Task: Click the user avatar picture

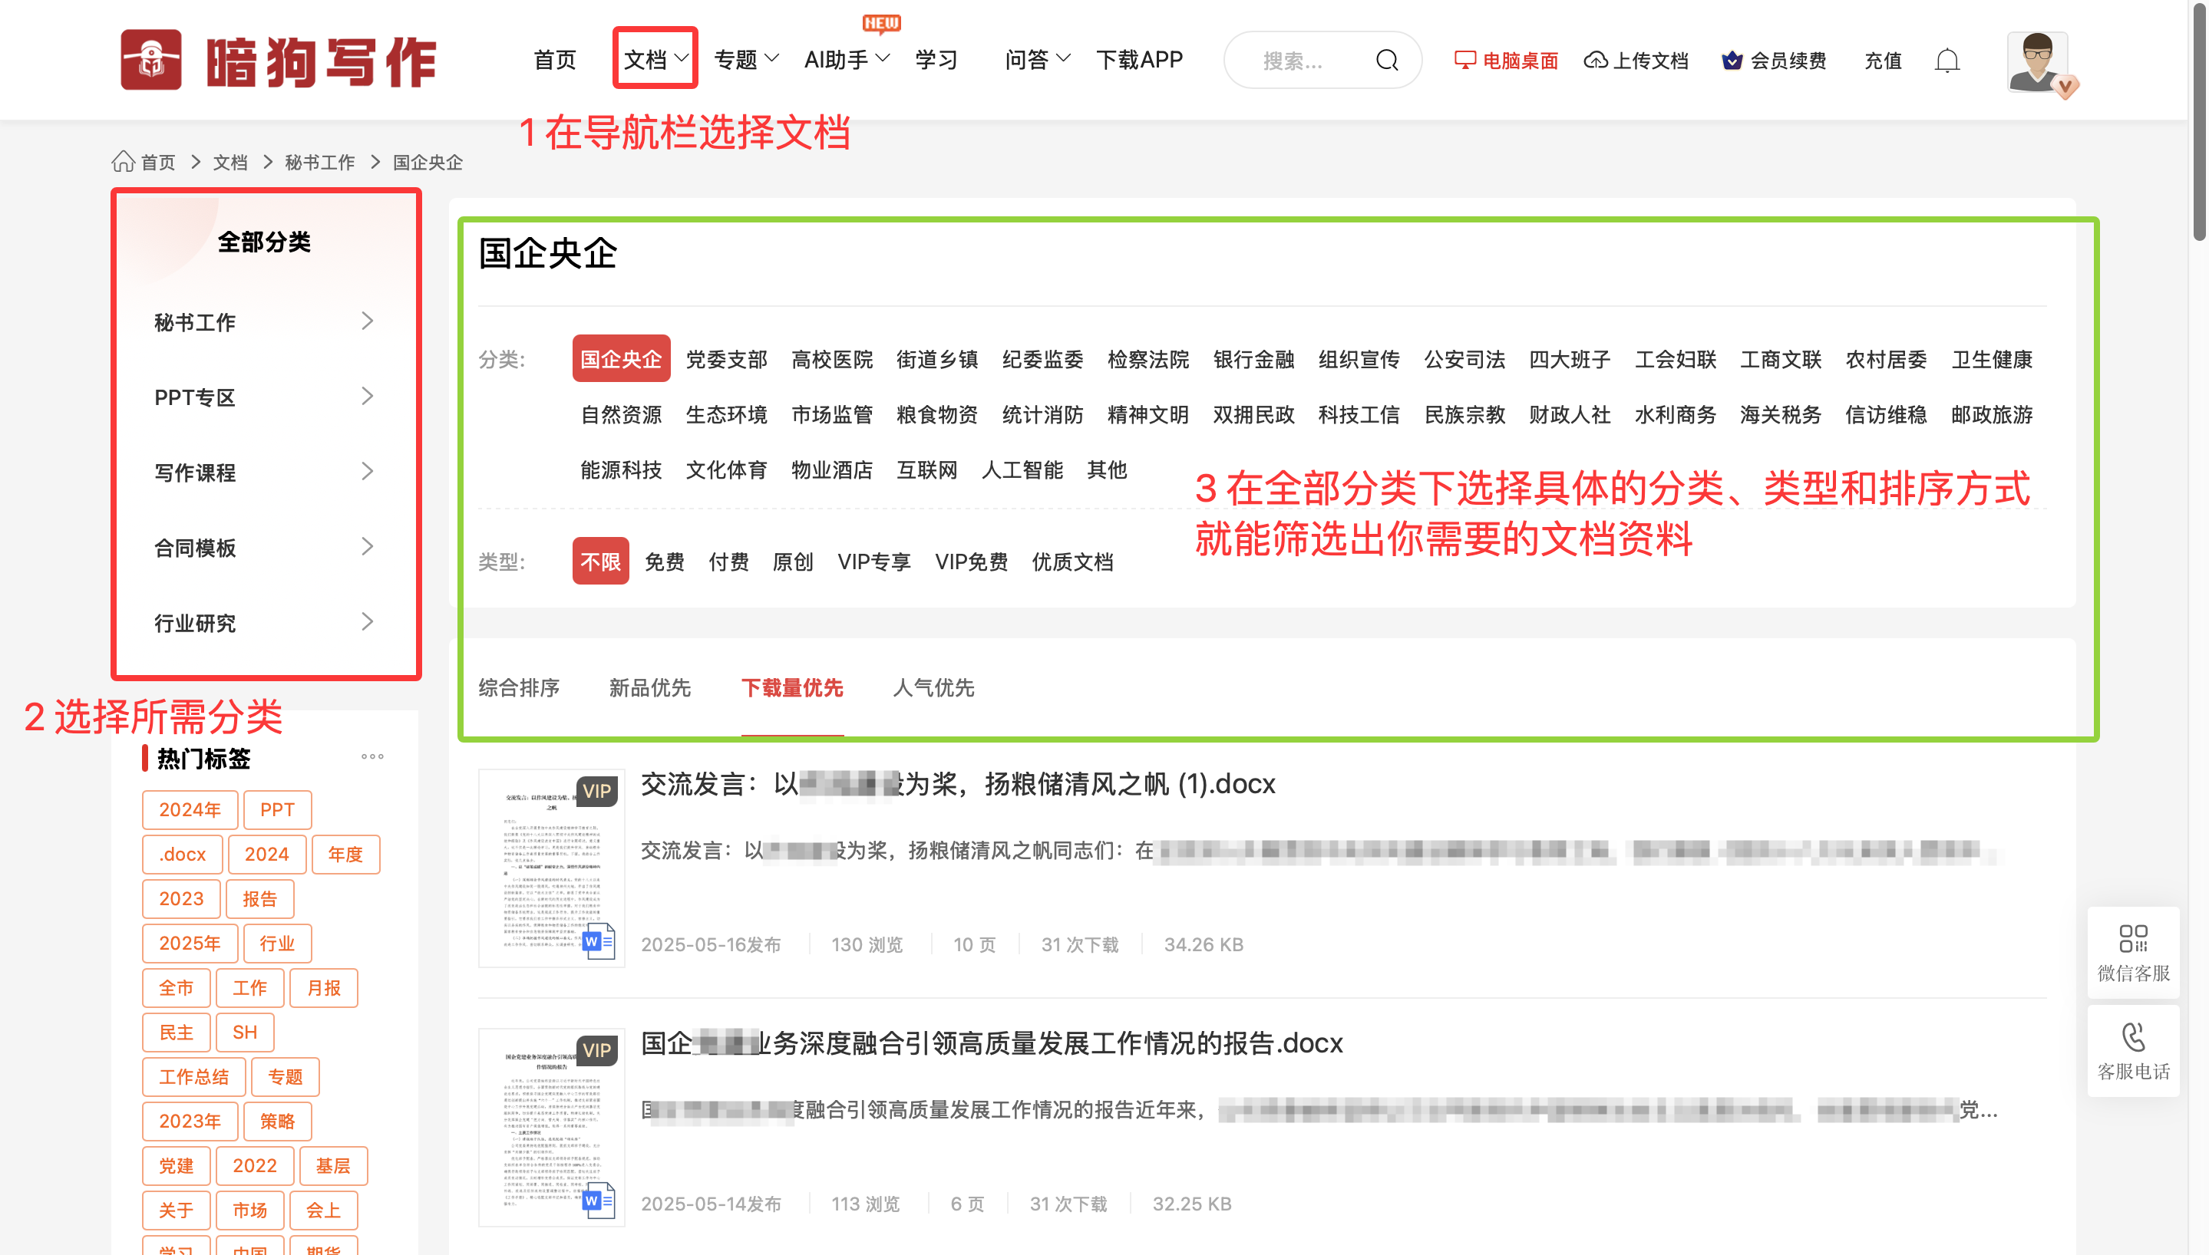Action: tap(2036, 62)
